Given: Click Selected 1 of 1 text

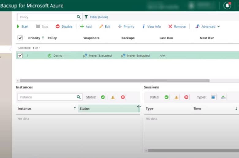Looking at the screenshot, I should (29, 48).
